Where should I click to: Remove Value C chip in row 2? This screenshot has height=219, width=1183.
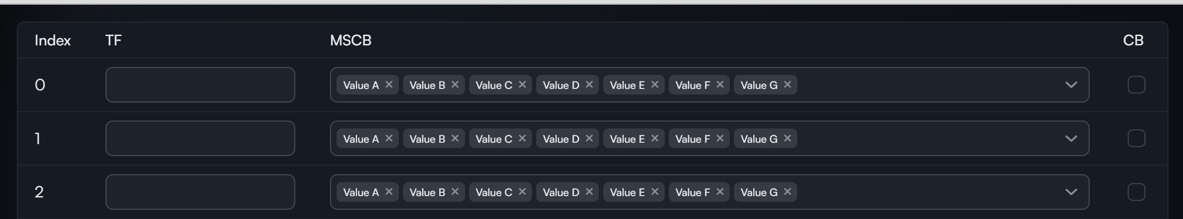pyautogui.click(x=522, y=192)
